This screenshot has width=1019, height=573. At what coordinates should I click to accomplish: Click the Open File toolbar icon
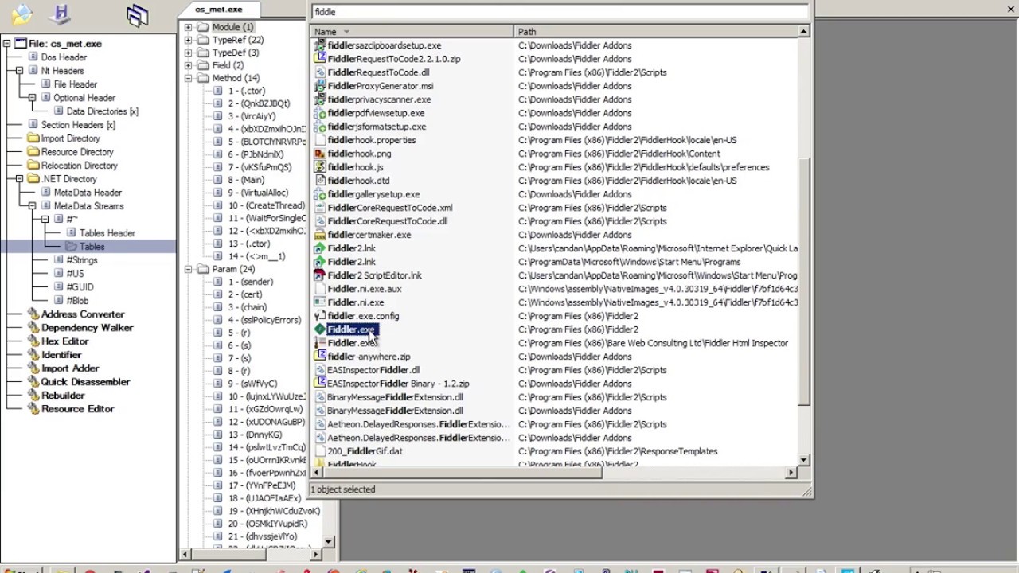coord(21,14)
